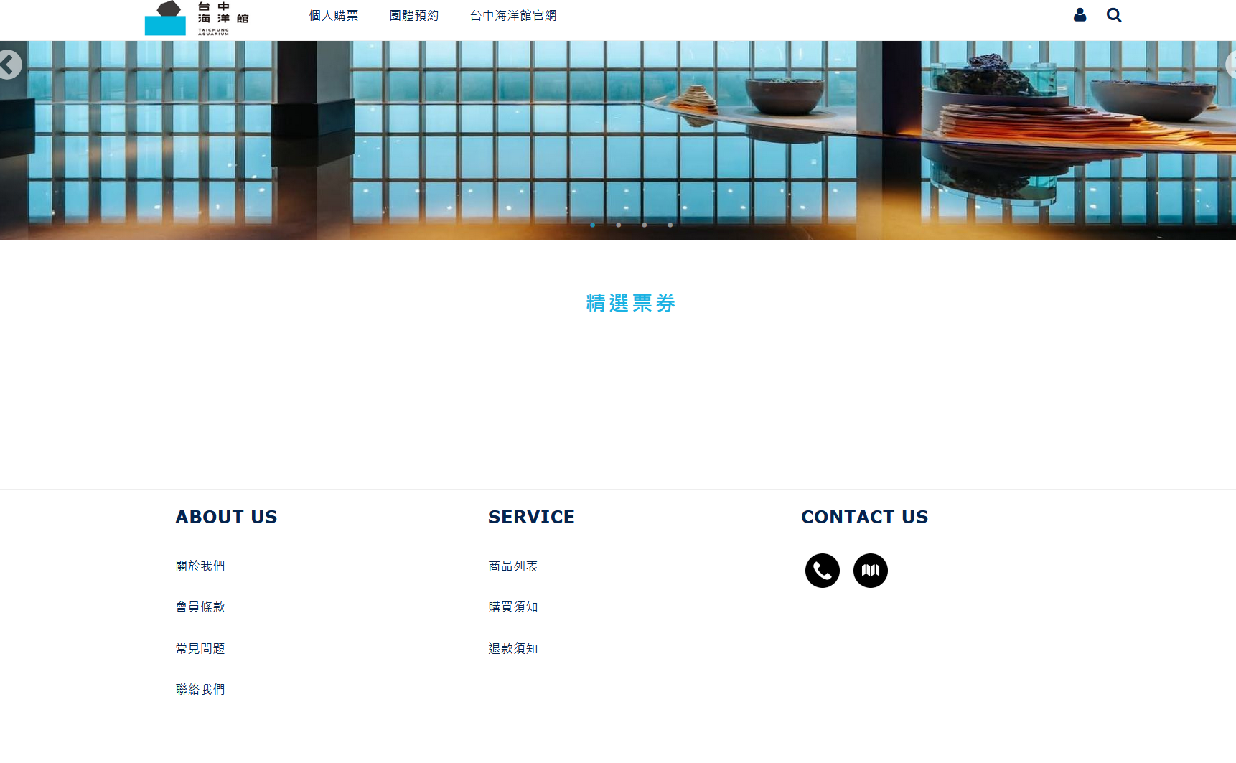Advance to next banner slide arrow
This screenshot has height=763, width=1236.
pos(1230,65)
